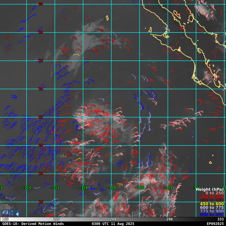The image size is (226, 226).
Task: Click the latitude label 18
Action: pyautogui.click(x=41, y=173)
